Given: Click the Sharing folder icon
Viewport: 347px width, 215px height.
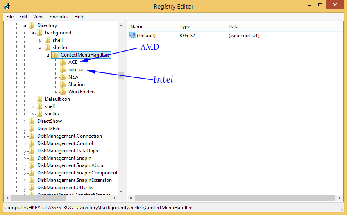Looking at the screenshot, I should coord(63,84).
